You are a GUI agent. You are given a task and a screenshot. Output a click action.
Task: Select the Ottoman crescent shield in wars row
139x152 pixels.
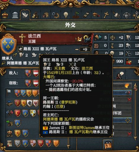(x=17, y=113)
